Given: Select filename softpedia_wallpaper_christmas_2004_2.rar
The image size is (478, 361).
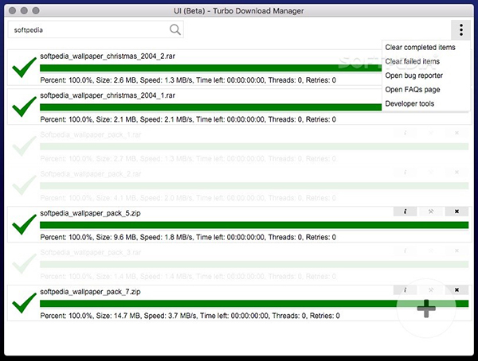Looking at the screenshot, I should click(108, 56).
